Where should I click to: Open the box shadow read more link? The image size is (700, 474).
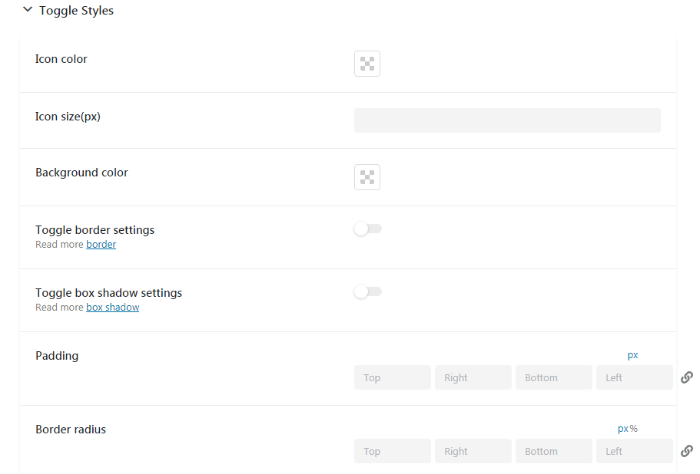112,308
